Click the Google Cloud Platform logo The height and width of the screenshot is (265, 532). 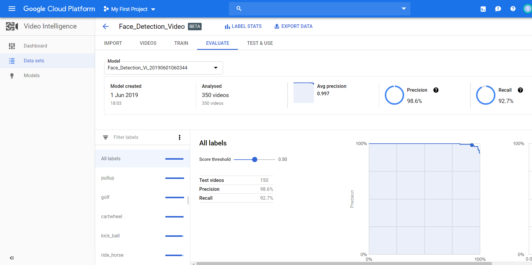[x=59, y=9]
